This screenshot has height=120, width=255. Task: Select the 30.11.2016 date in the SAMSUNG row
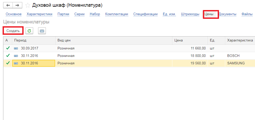point(30,63)
